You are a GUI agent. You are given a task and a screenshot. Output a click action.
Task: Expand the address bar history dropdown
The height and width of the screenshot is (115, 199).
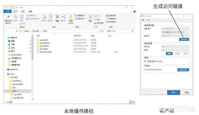(x=99, y=31)
